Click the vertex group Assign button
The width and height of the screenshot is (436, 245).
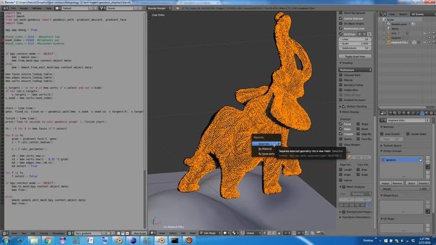385,183
